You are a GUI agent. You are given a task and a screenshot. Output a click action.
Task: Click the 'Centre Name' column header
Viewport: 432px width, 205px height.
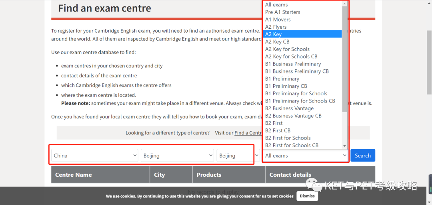100,175
